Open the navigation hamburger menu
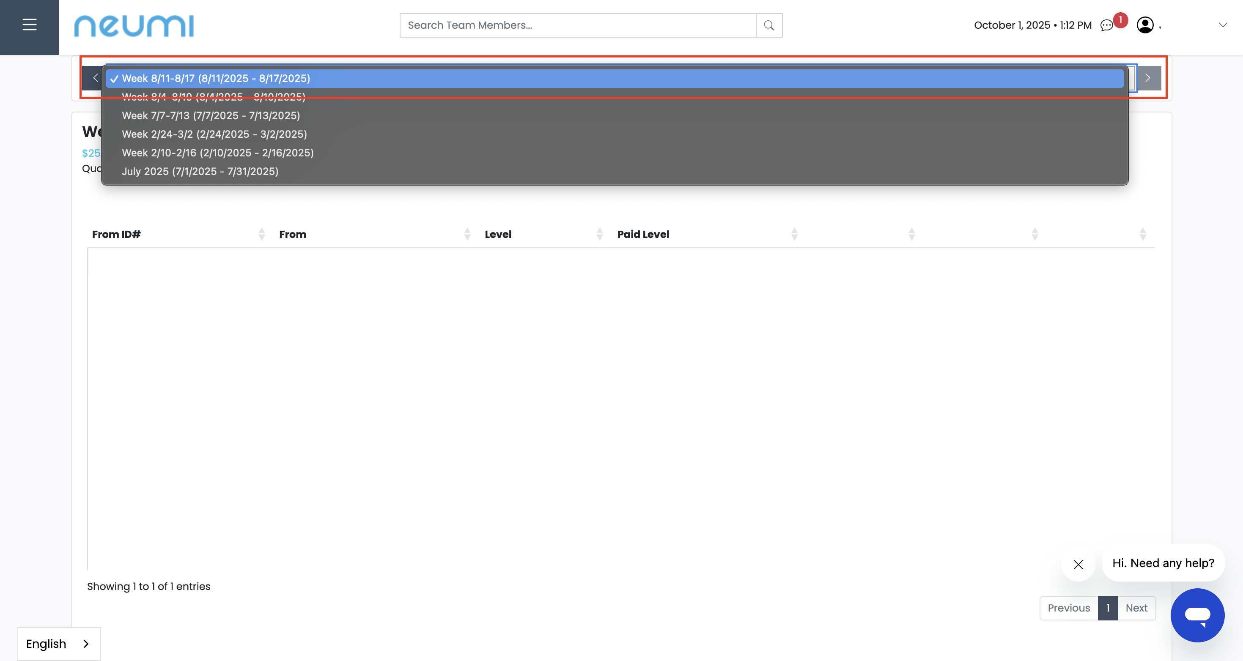This screenshot has height=661, width=1243. click(30, 25)
